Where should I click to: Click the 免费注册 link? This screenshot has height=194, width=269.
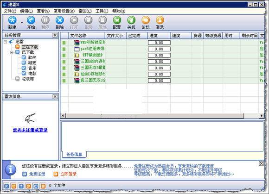click(x=37, y=174)
